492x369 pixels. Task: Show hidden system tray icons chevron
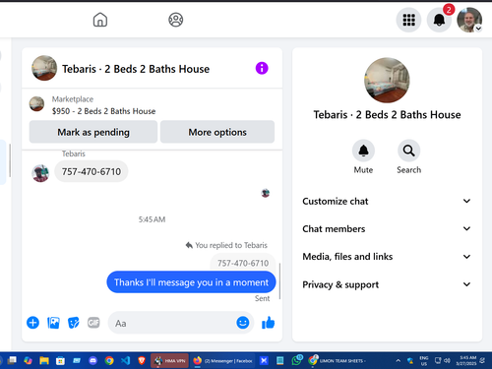(x=398, y=361)
